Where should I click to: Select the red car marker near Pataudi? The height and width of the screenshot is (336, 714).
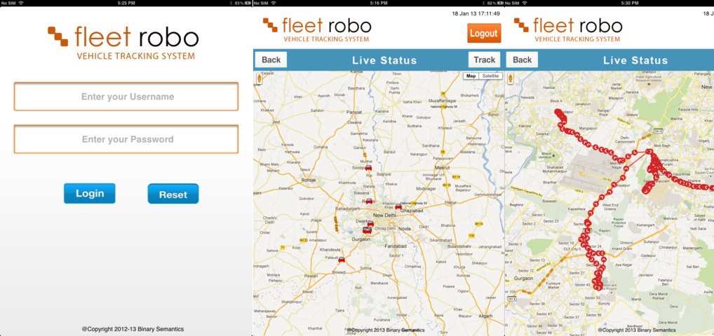tap(342, 260)
